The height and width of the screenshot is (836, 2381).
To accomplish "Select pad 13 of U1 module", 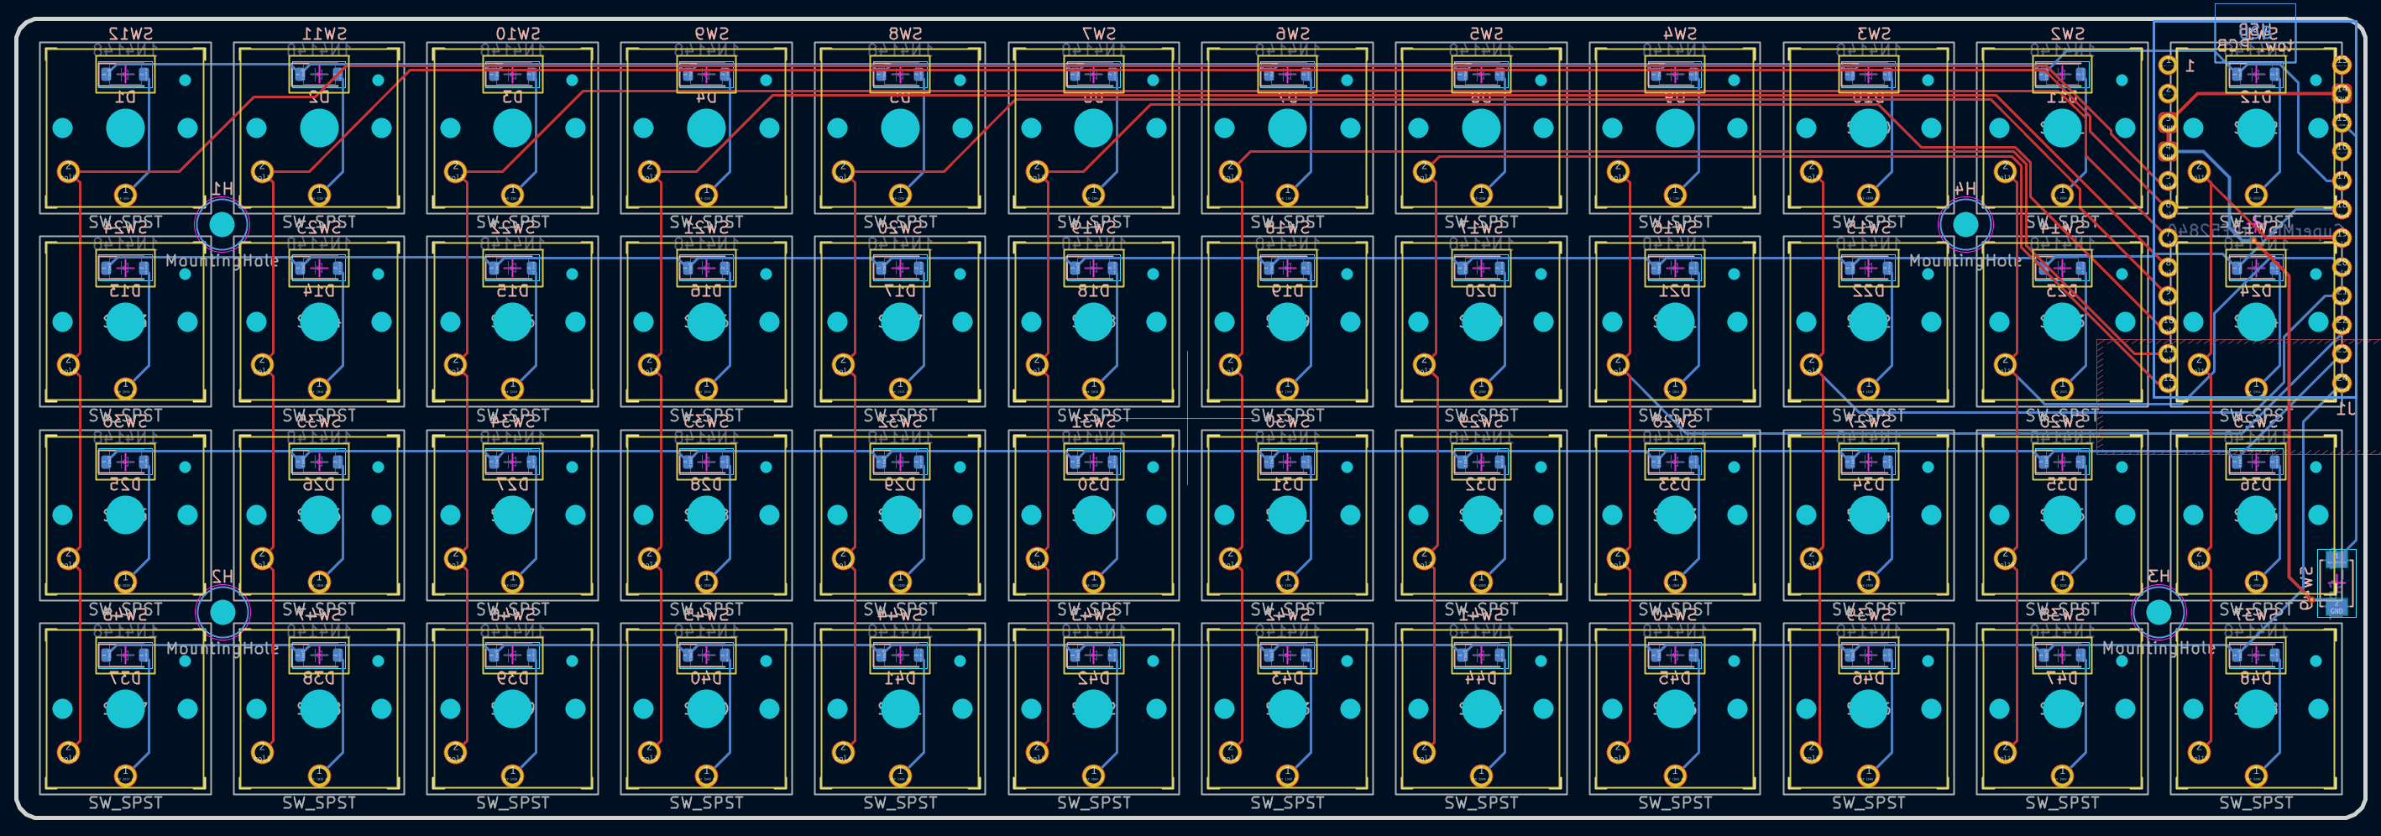I will tap(2342, 382).
